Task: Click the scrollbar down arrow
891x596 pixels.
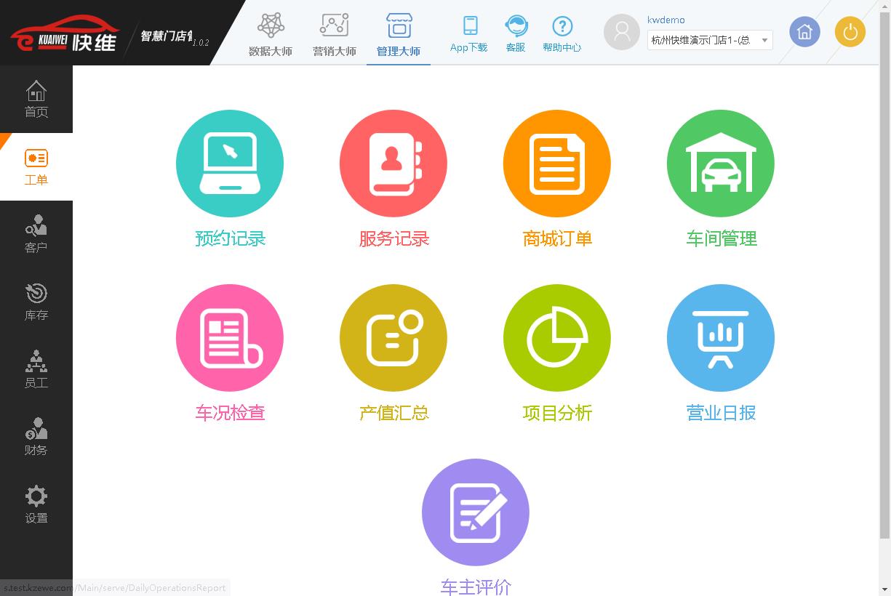Action: pos(884,589)
